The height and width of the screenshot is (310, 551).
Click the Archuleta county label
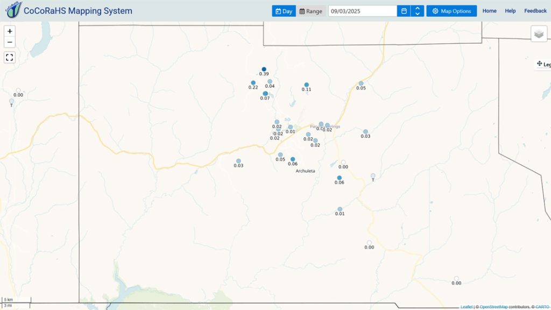coord(306,171)
